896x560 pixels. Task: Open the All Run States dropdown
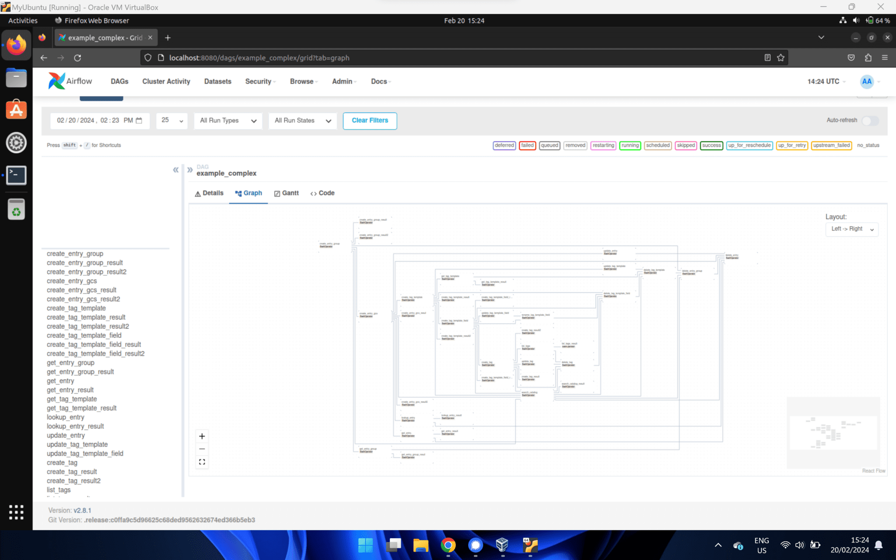click(x=302, y=121)
